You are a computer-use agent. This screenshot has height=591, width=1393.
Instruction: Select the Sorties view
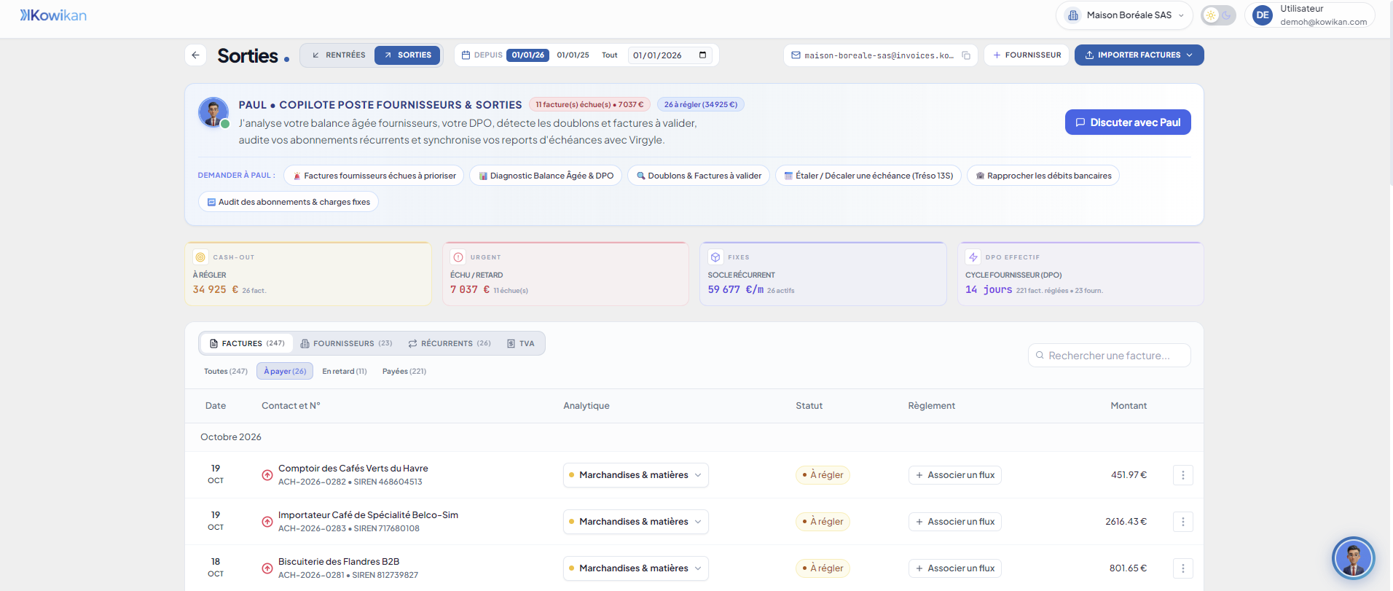[407, 55]
